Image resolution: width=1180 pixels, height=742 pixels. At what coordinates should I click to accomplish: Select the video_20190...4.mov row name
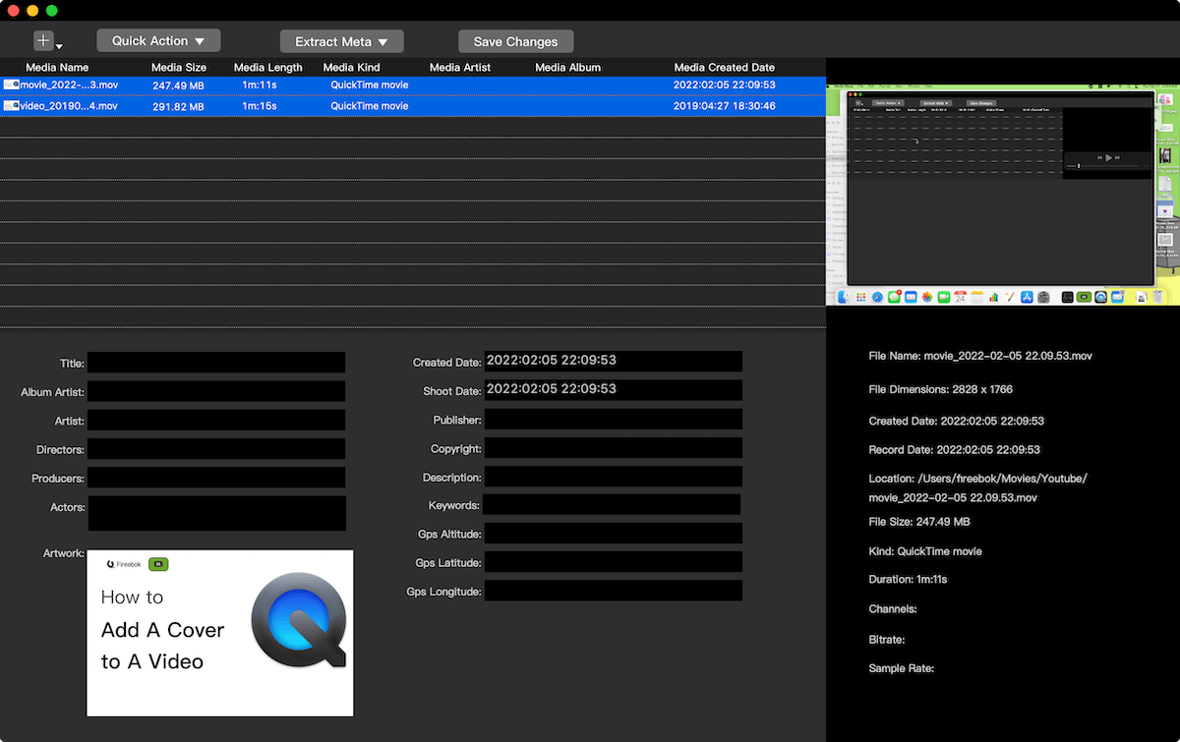(69, 105)
